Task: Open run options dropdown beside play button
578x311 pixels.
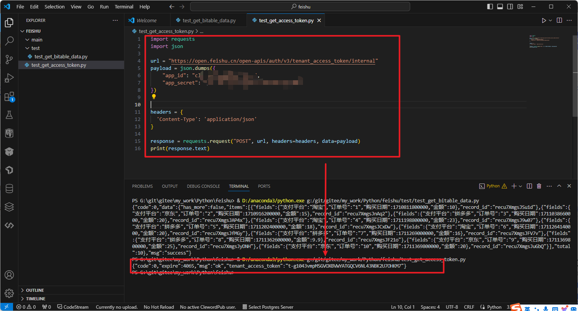Action: pyautogui.click(x=550, y=20)
